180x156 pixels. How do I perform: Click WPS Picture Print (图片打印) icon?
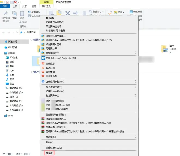(43, 68)
